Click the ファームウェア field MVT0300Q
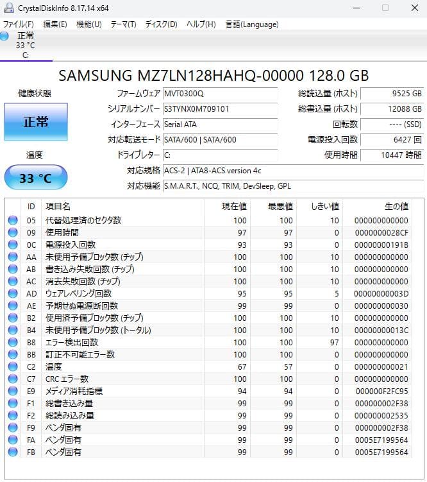Viewport: 427px width, 482px height. (220, 94)
